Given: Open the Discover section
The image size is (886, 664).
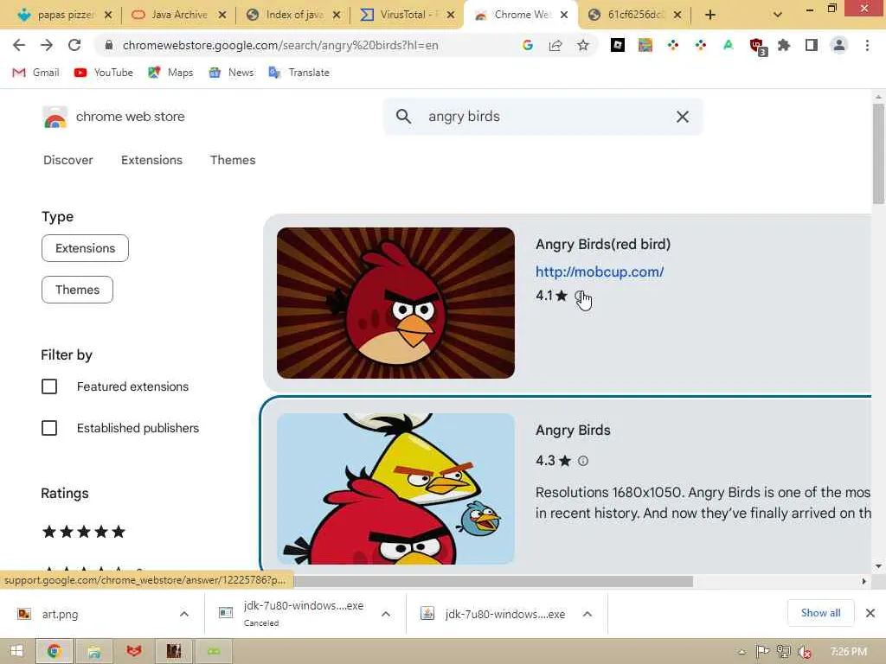Looking at the screenshot, I should 67,160.
